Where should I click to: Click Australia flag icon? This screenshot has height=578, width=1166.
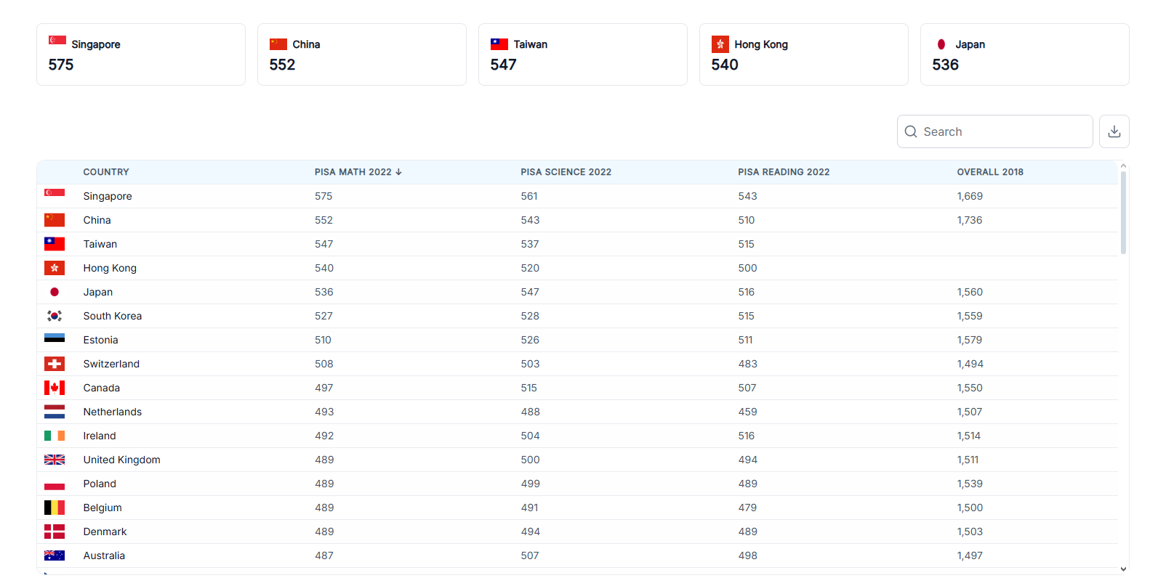tap(55, 555)
